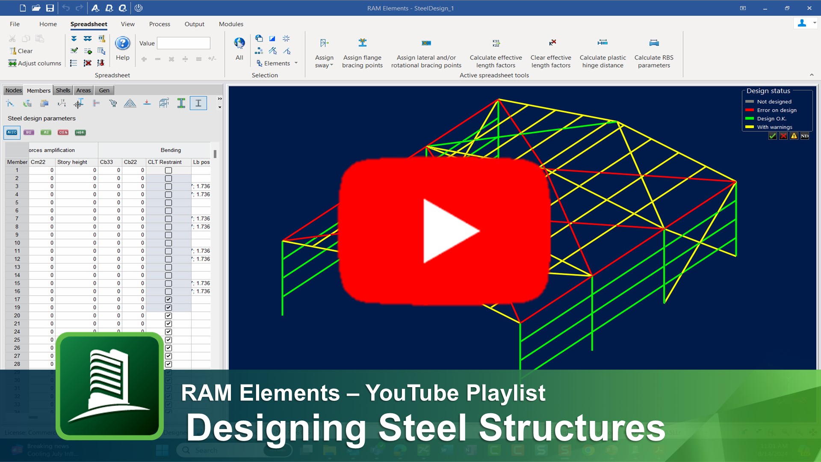Screen dimensions: 821x462
Task: Click the Adjust columns button
Action: pos(35,63)
